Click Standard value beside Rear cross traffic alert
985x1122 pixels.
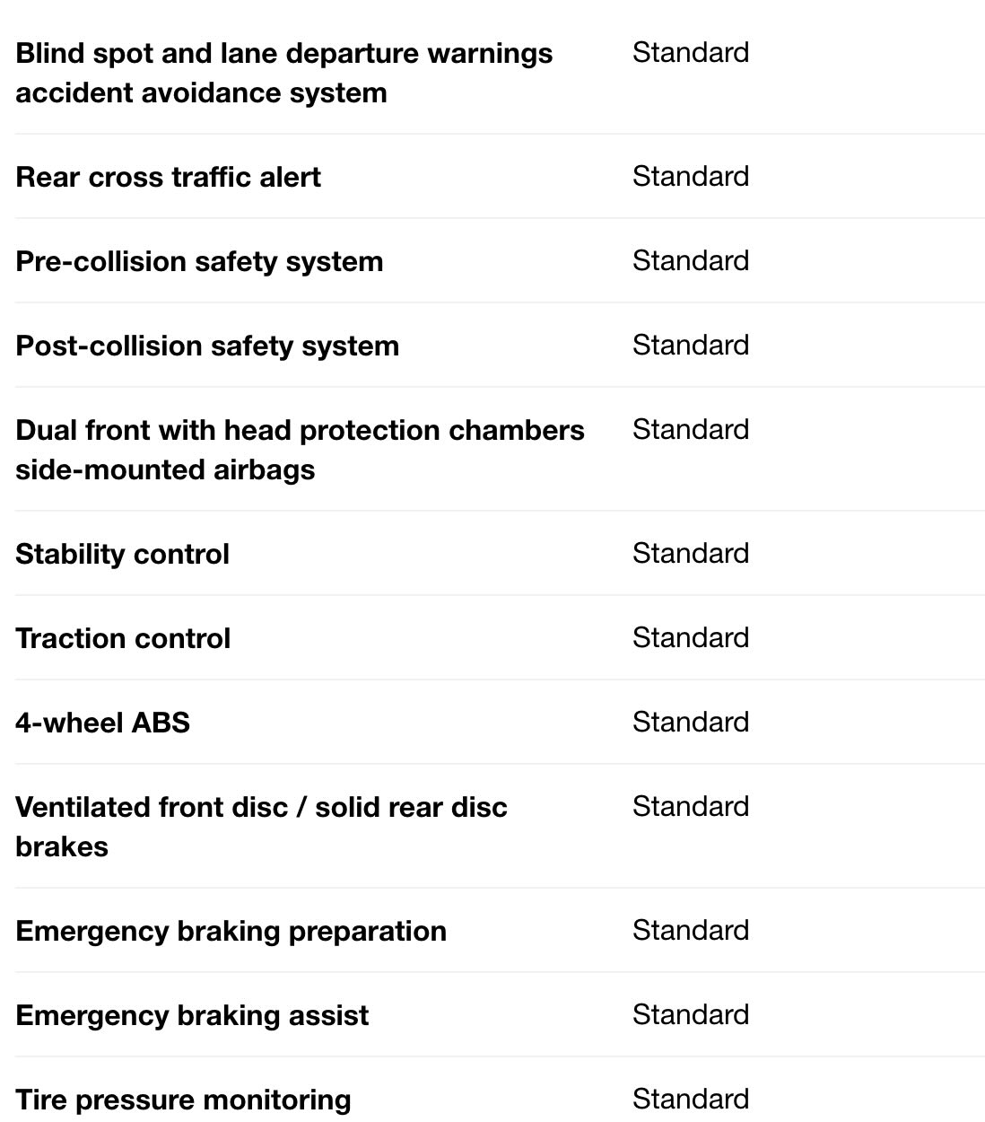[x=690, y=176]
